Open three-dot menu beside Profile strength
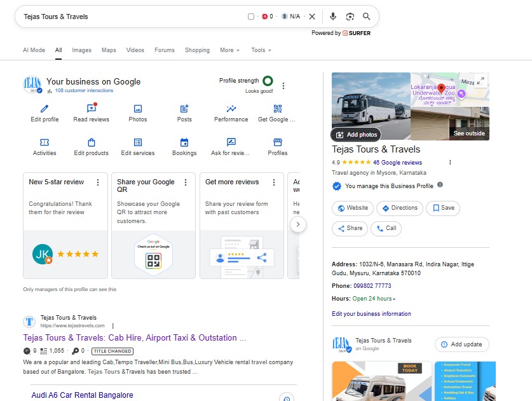 tap(283, 86)
